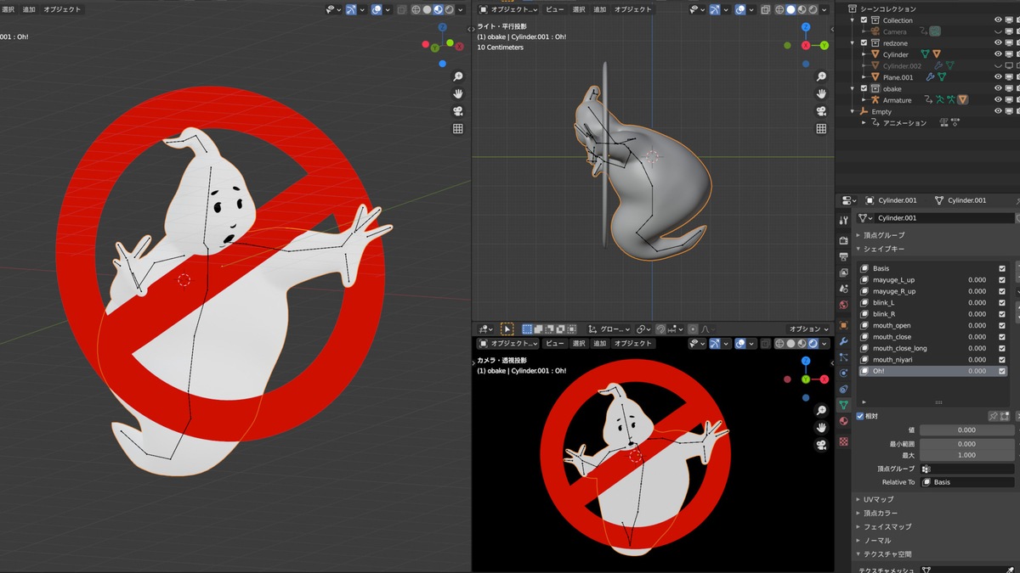Open the Physics properties tab
Image resolution: width=1020 pixels, height=573 pixels.
click(843, 373)
